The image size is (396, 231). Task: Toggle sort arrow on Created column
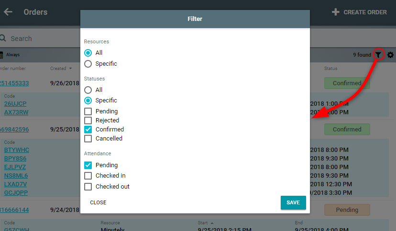point(70,69)
